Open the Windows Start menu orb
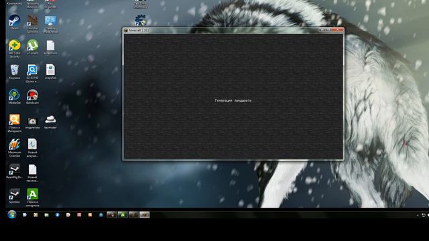Viewport: 429px width, 241px height. 12,215
